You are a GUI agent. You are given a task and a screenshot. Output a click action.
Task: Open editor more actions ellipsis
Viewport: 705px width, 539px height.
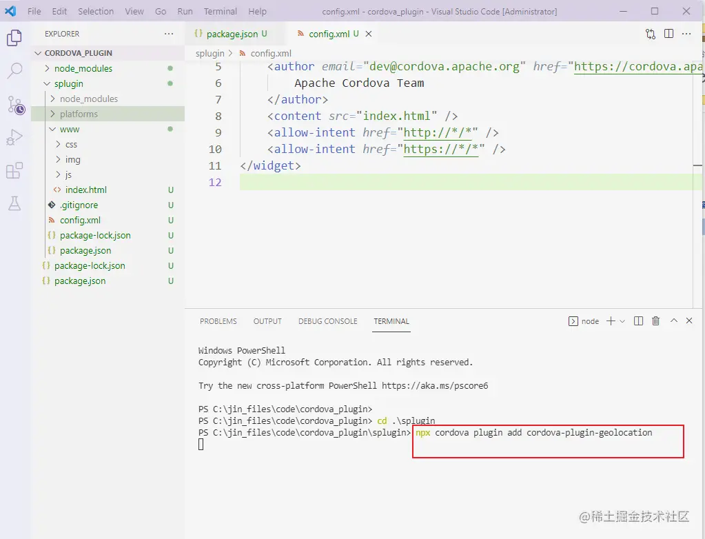(x=686, y=34)
